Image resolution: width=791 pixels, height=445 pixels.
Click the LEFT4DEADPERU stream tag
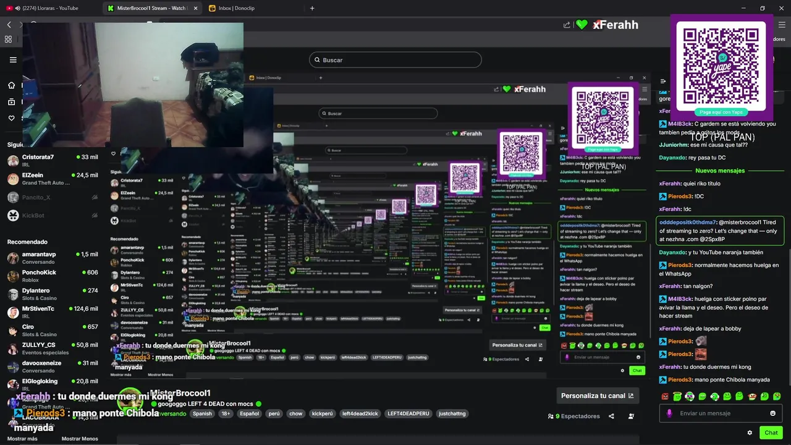tap(408, 413)
